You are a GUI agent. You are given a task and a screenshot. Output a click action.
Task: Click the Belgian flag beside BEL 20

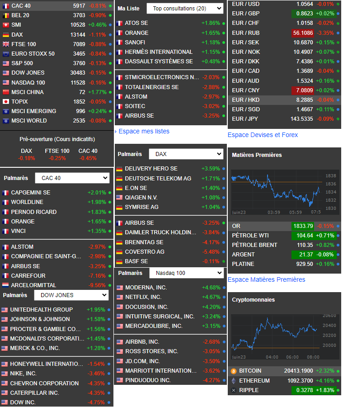click(6, 15)
